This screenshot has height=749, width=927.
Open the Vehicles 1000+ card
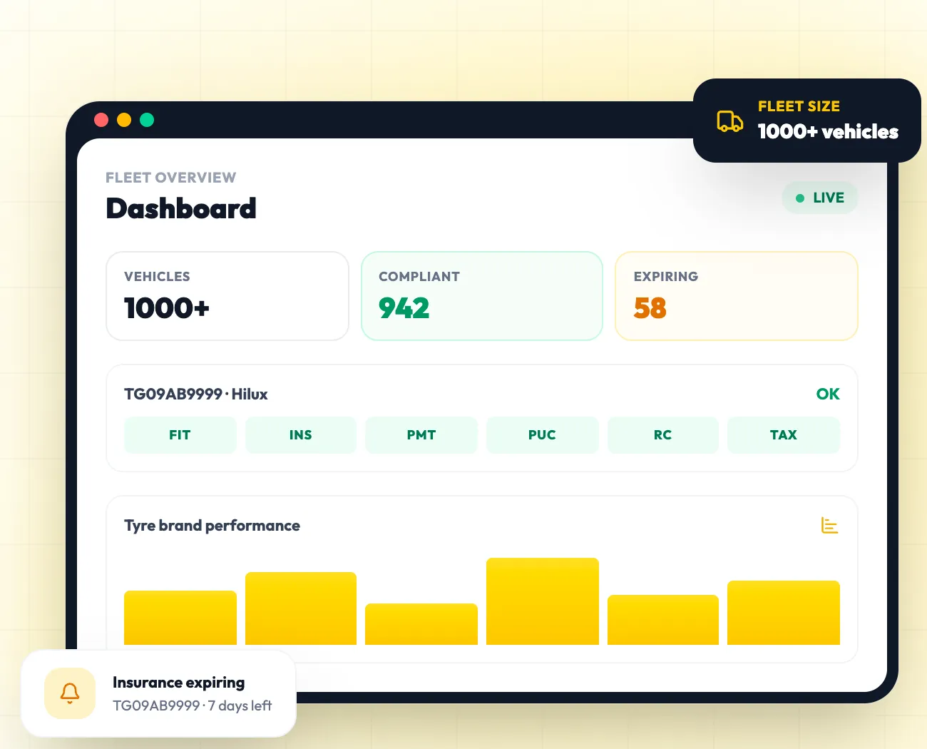pos(227,296)
